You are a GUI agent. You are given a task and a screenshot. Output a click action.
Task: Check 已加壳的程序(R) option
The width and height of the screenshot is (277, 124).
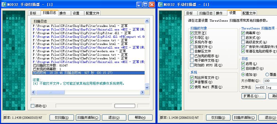point(192,56)
